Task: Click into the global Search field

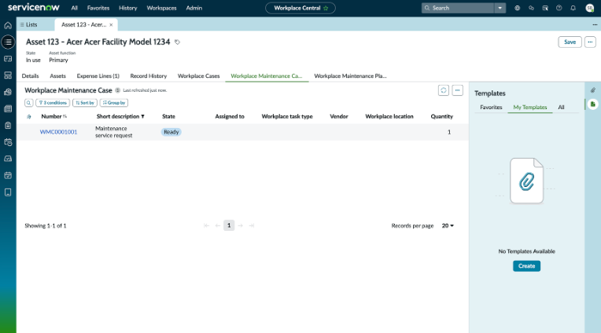Action: 458,8
